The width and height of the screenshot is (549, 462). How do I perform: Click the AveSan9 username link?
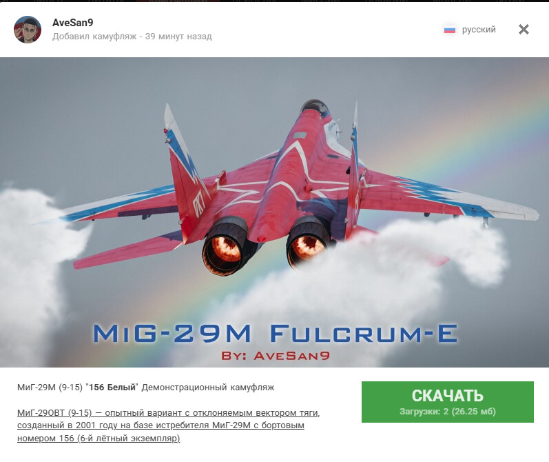[x=73, y=23]
